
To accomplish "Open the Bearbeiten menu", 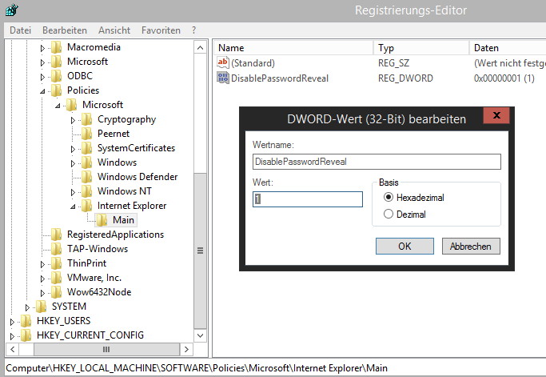I will pyautogui.click(x=65, y=30).
